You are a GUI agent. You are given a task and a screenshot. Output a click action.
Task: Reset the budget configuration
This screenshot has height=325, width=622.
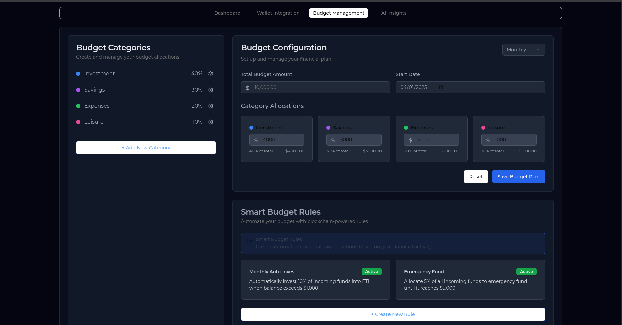[x=476, y=177]
